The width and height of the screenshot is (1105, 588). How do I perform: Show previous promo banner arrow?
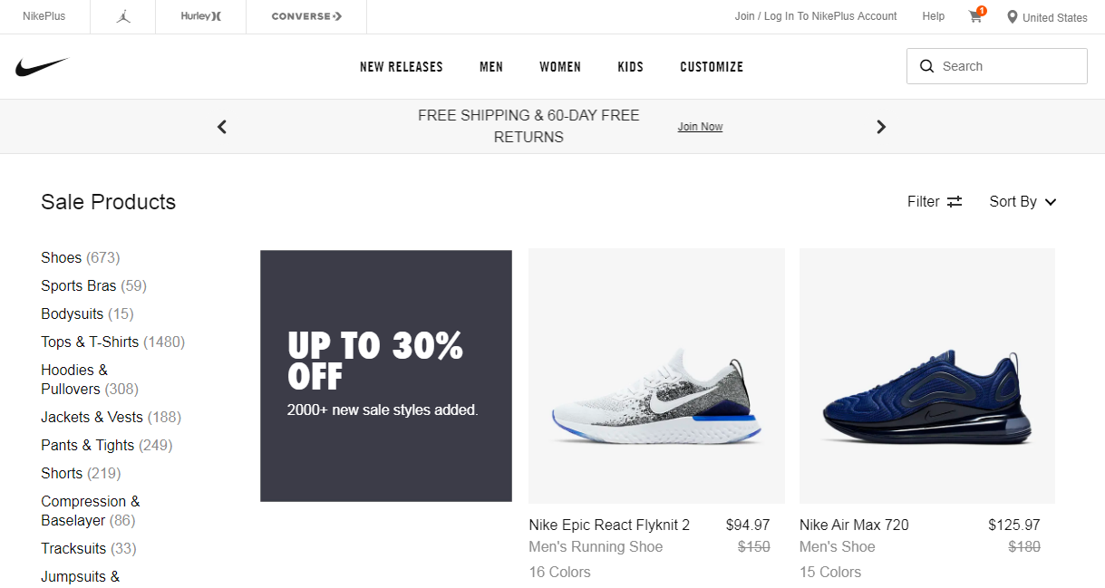(x=222, y=127)
